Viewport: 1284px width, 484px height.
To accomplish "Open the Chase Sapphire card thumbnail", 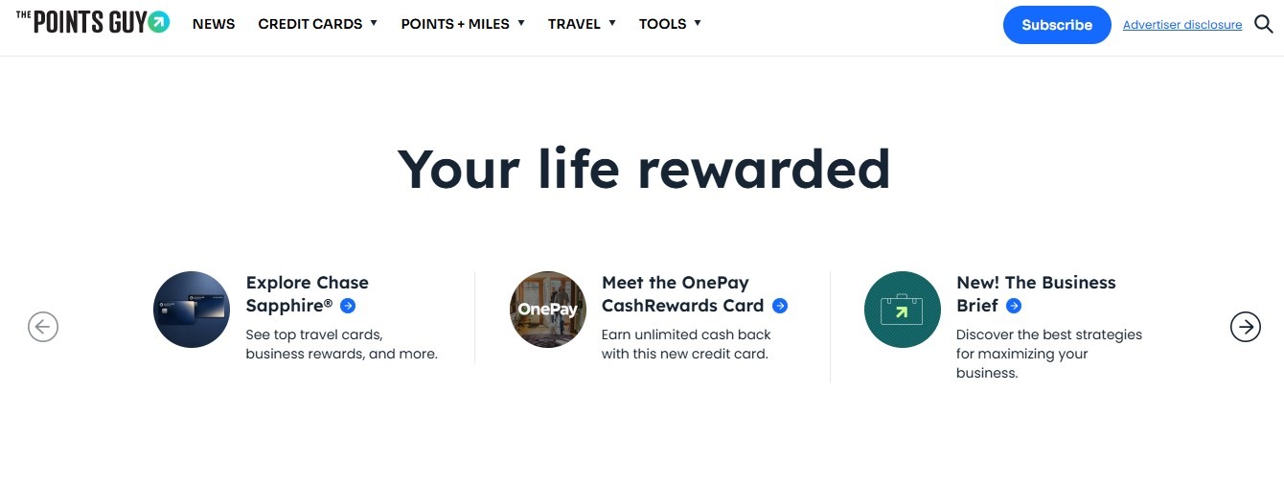I will [192, 309].
